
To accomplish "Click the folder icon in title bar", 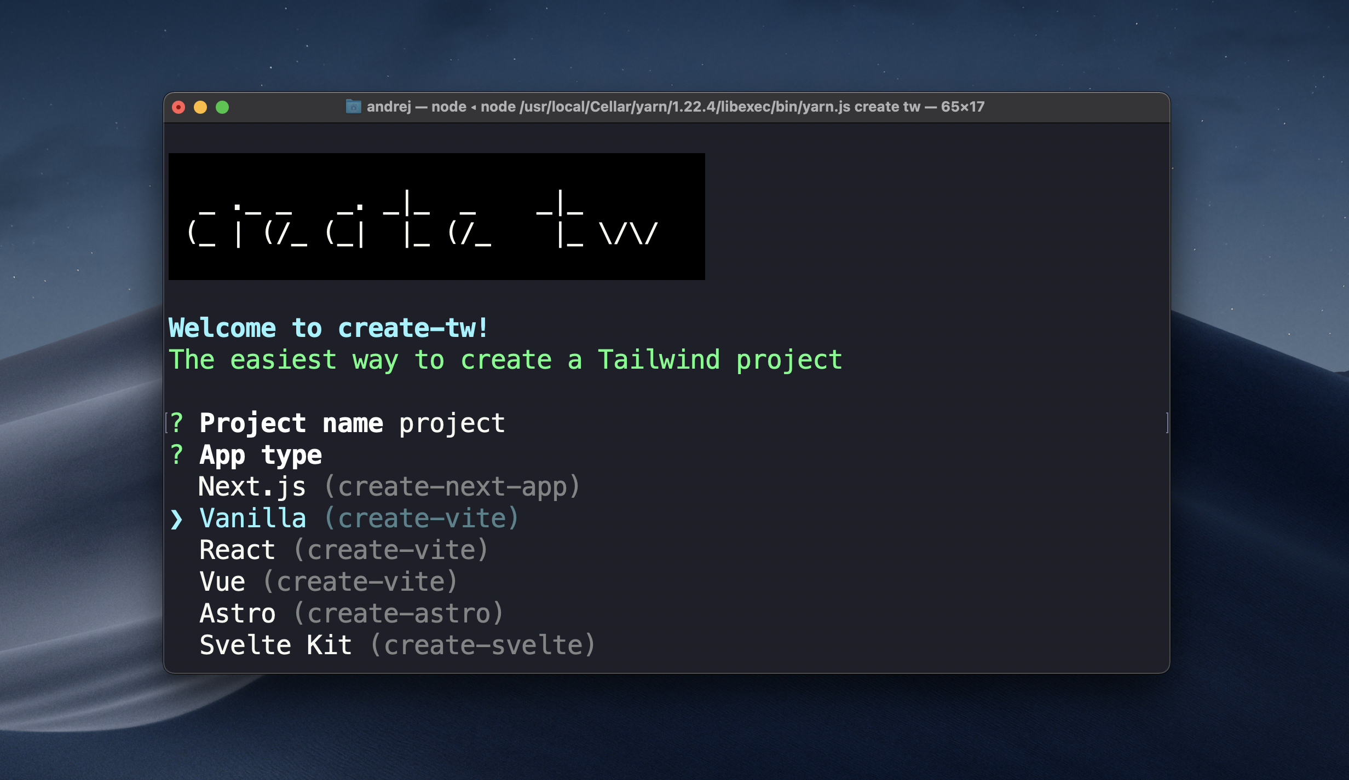I will coord(353,107).
